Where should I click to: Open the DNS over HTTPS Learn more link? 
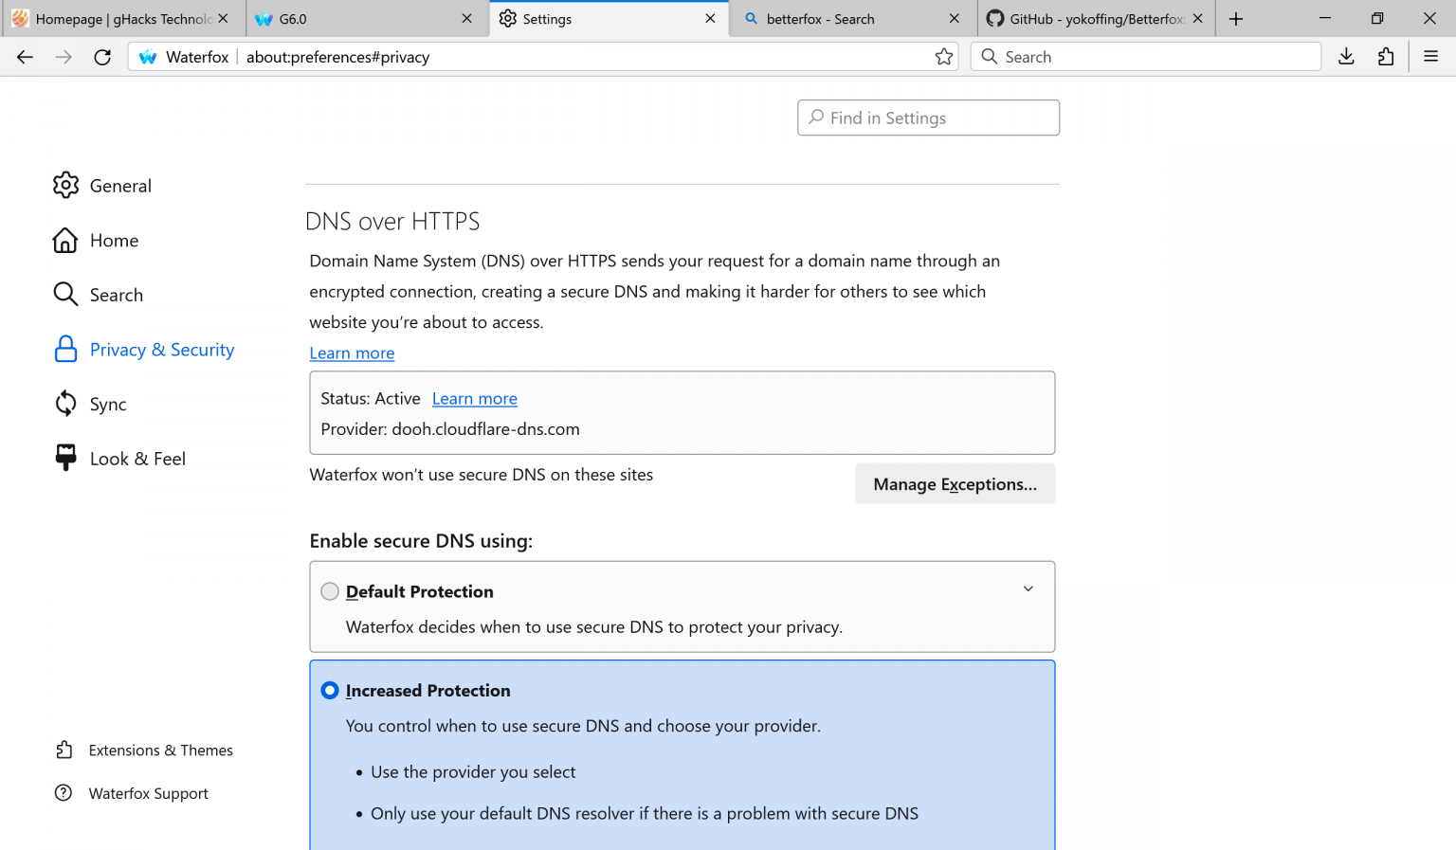tap(352, 353)
